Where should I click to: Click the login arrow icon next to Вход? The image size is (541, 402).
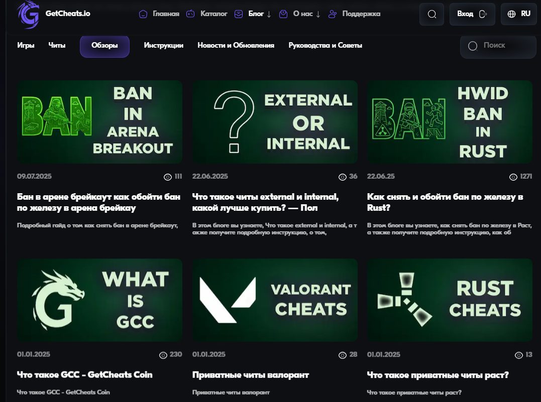pos(483,14)
